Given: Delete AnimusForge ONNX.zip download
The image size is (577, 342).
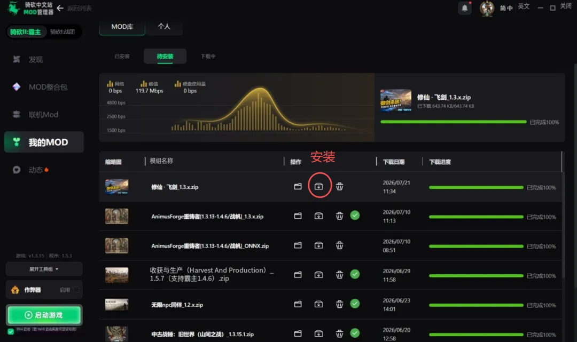Looking at the screenshot, I should click(x=339, y=245).
